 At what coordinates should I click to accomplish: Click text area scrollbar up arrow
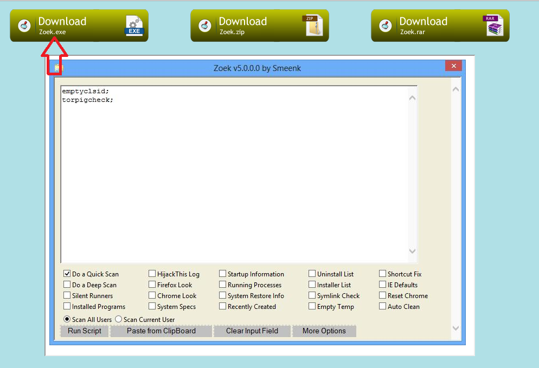coord(413,98)
